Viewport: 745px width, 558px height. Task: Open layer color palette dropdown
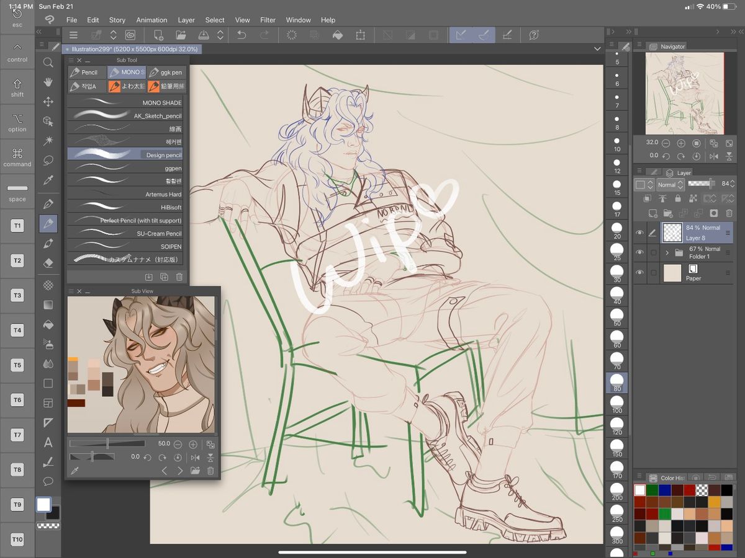point(644,185)
